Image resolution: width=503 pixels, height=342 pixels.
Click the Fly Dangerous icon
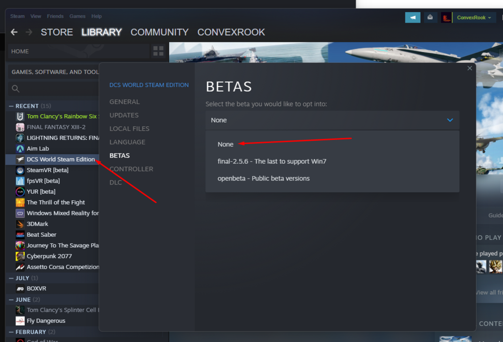coord(20,321)
